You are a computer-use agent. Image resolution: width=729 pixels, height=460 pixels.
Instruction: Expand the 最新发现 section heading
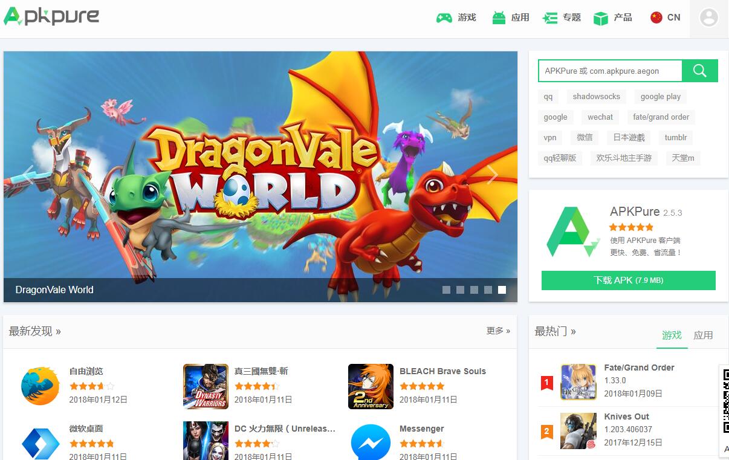(x=34, y=331)
